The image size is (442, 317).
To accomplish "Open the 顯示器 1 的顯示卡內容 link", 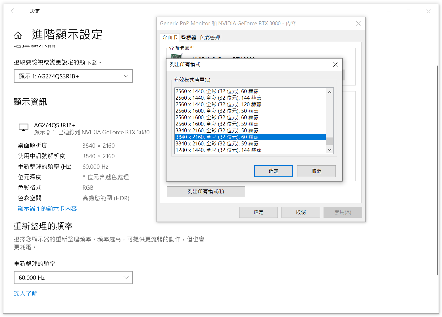I will point(47,208).
